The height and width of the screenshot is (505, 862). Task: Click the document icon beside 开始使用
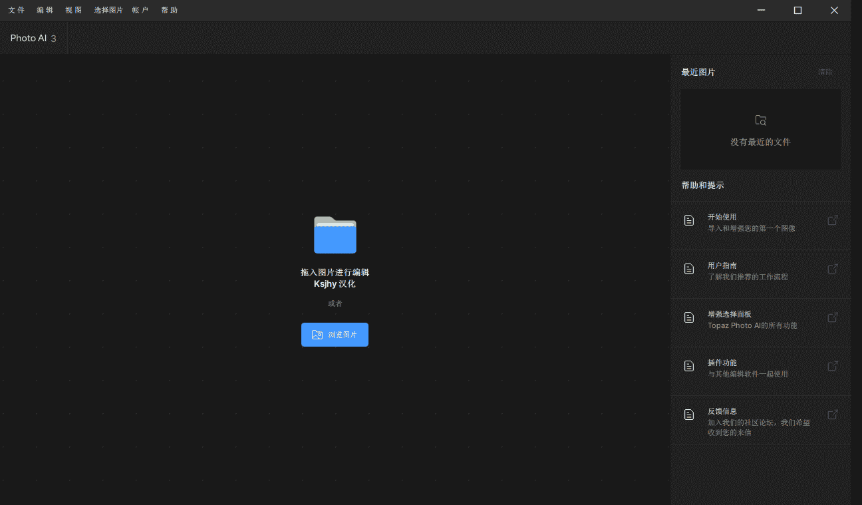tap(689, 220)
